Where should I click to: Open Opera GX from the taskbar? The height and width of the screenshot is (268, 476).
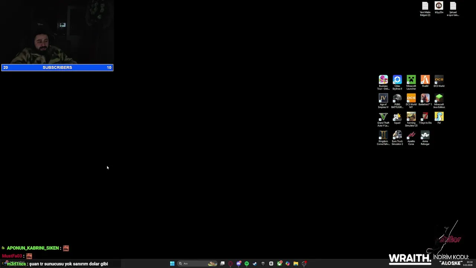[231, 264]
